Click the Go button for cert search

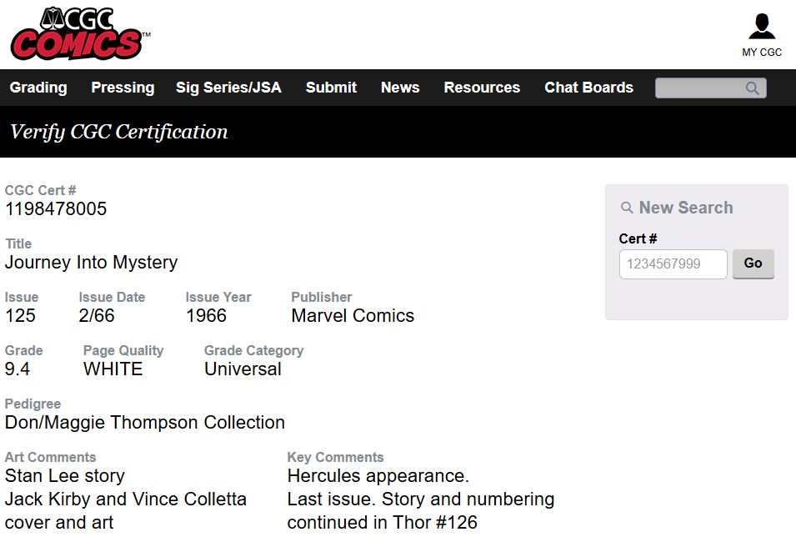click(x=753, y=263)
